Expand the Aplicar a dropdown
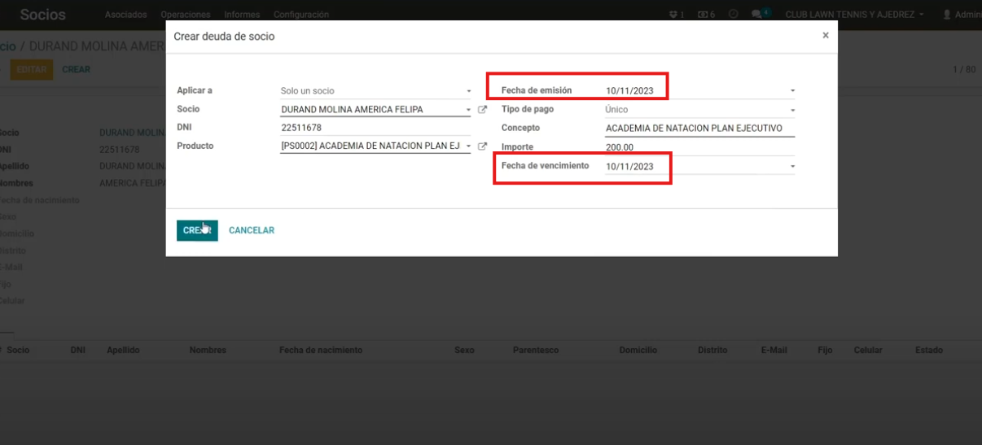This screenshot has width=982, height=445. coord(468,91)
